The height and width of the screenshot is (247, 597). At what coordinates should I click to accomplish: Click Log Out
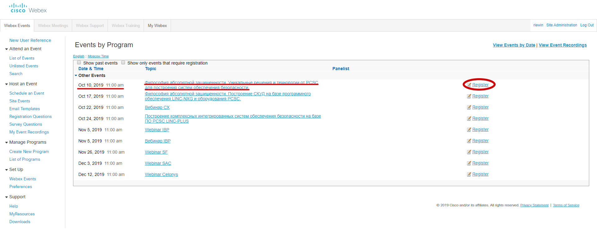[x=587, y=25]
